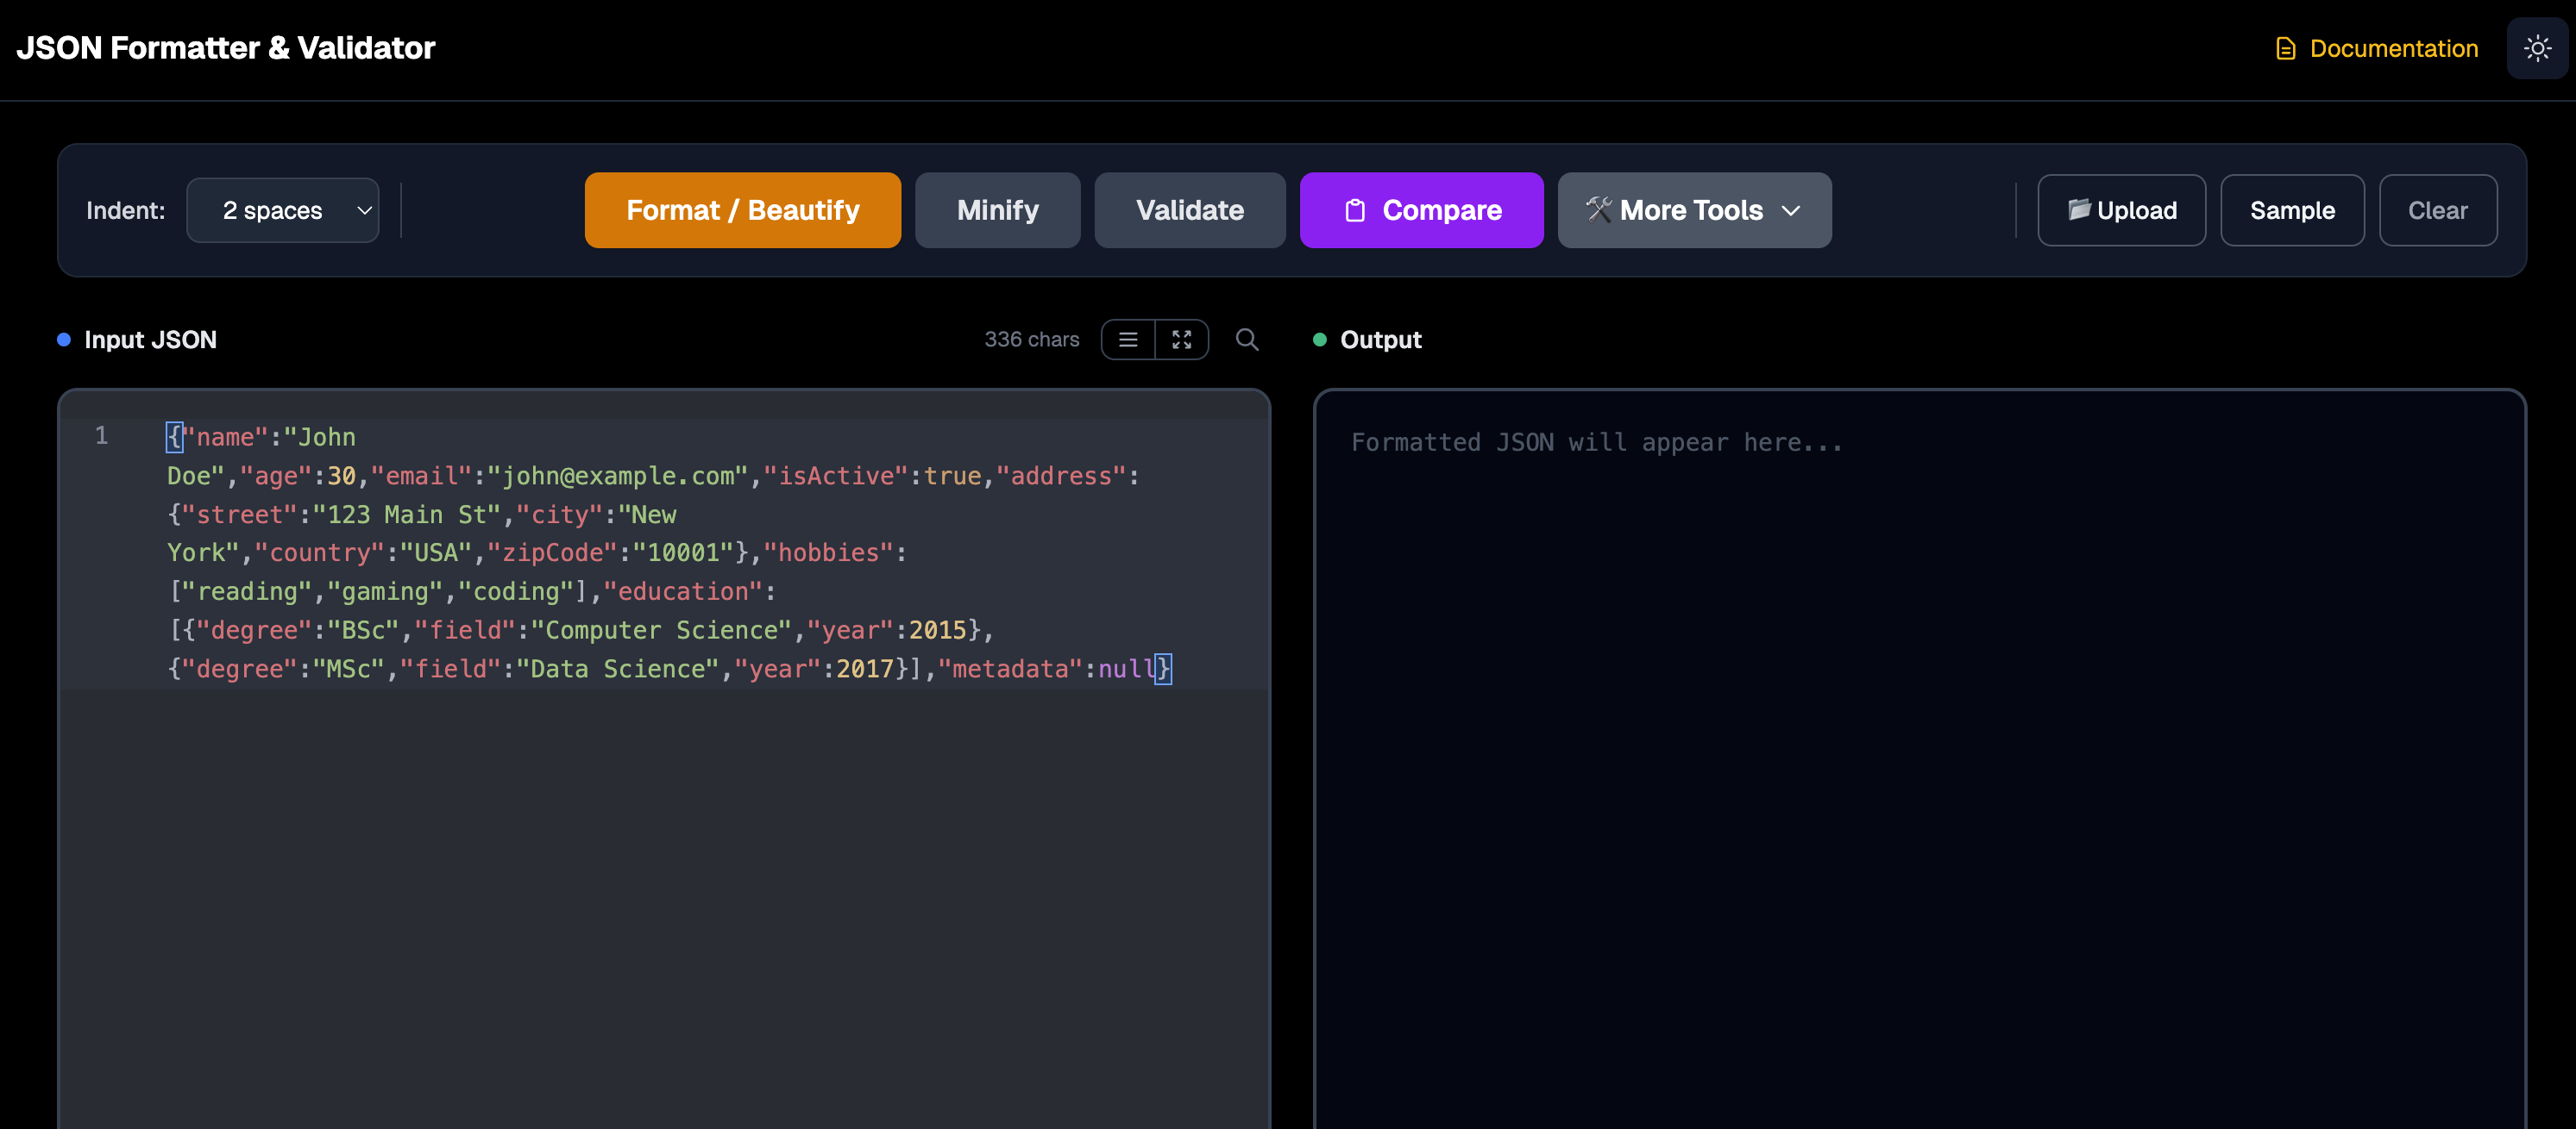Run Format / Beautify on the JSON
Viewport: 2576px width, 1129px height.
[x=742, y=209]
